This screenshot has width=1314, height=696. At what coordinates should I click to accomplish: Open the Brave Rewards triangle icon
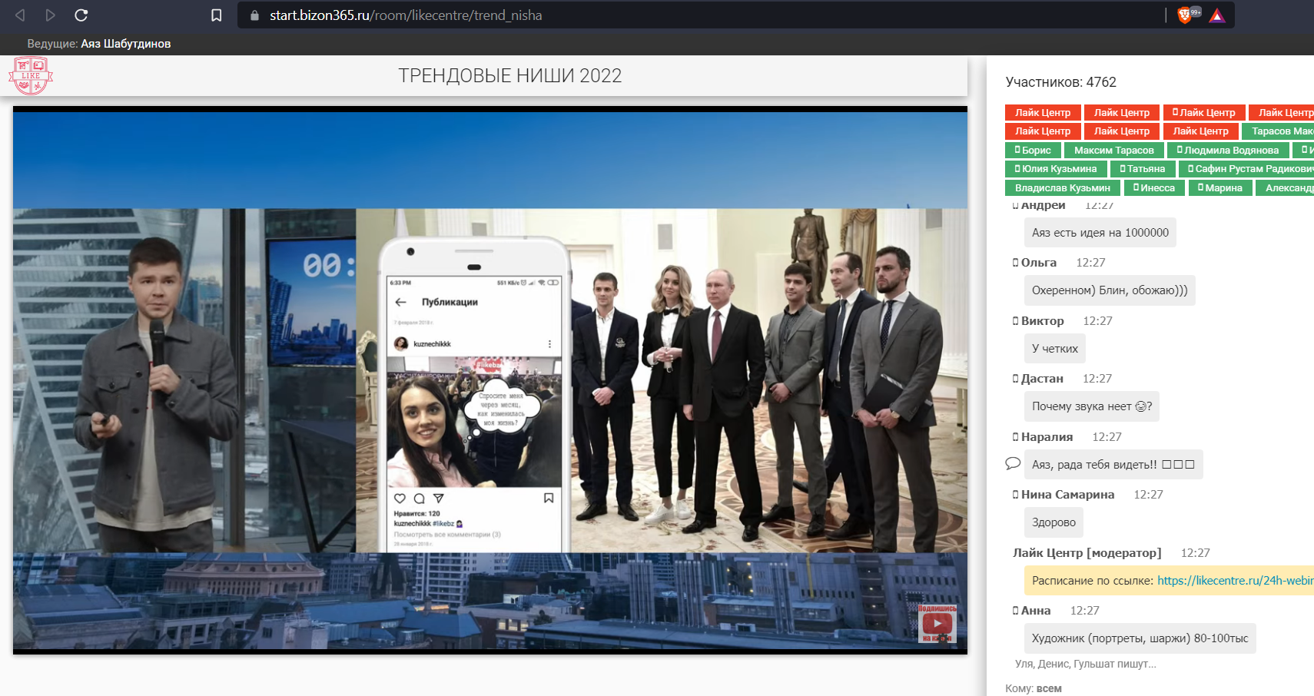coord(1217,15)
